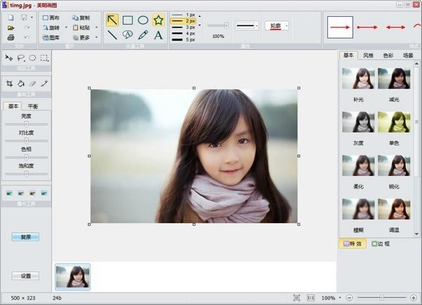Viewport: 422px width, 305px height.
Task: Expand the 轮廓 outline color dropdown
Action: tap(279, 26)
